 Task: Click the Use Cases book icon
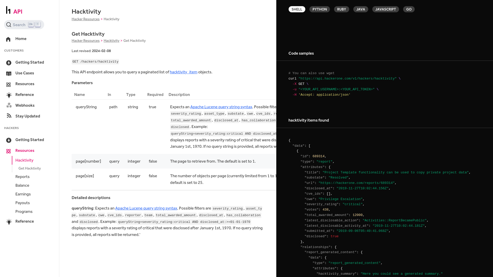pyautogui.click(x=9, y=74)
